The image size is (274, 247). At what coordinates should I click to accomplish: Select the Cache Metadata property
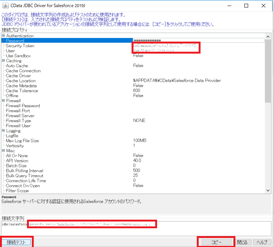(21, 86)
